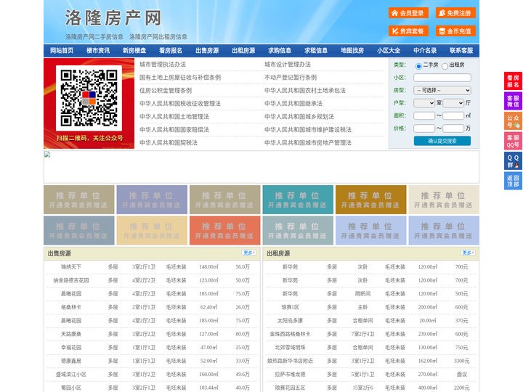The width and height of the screenshot is (523, 392).
Task: Open the 盛域滨江小区 sale listing
Action: tap(71, 375)
